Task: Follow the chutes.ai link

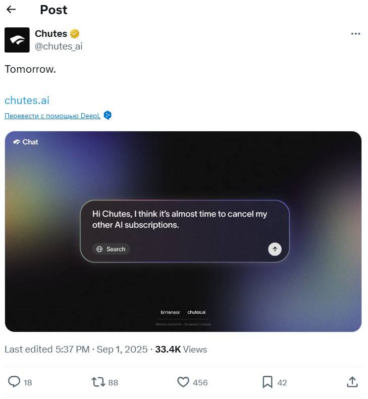Action: click(27, 100)
